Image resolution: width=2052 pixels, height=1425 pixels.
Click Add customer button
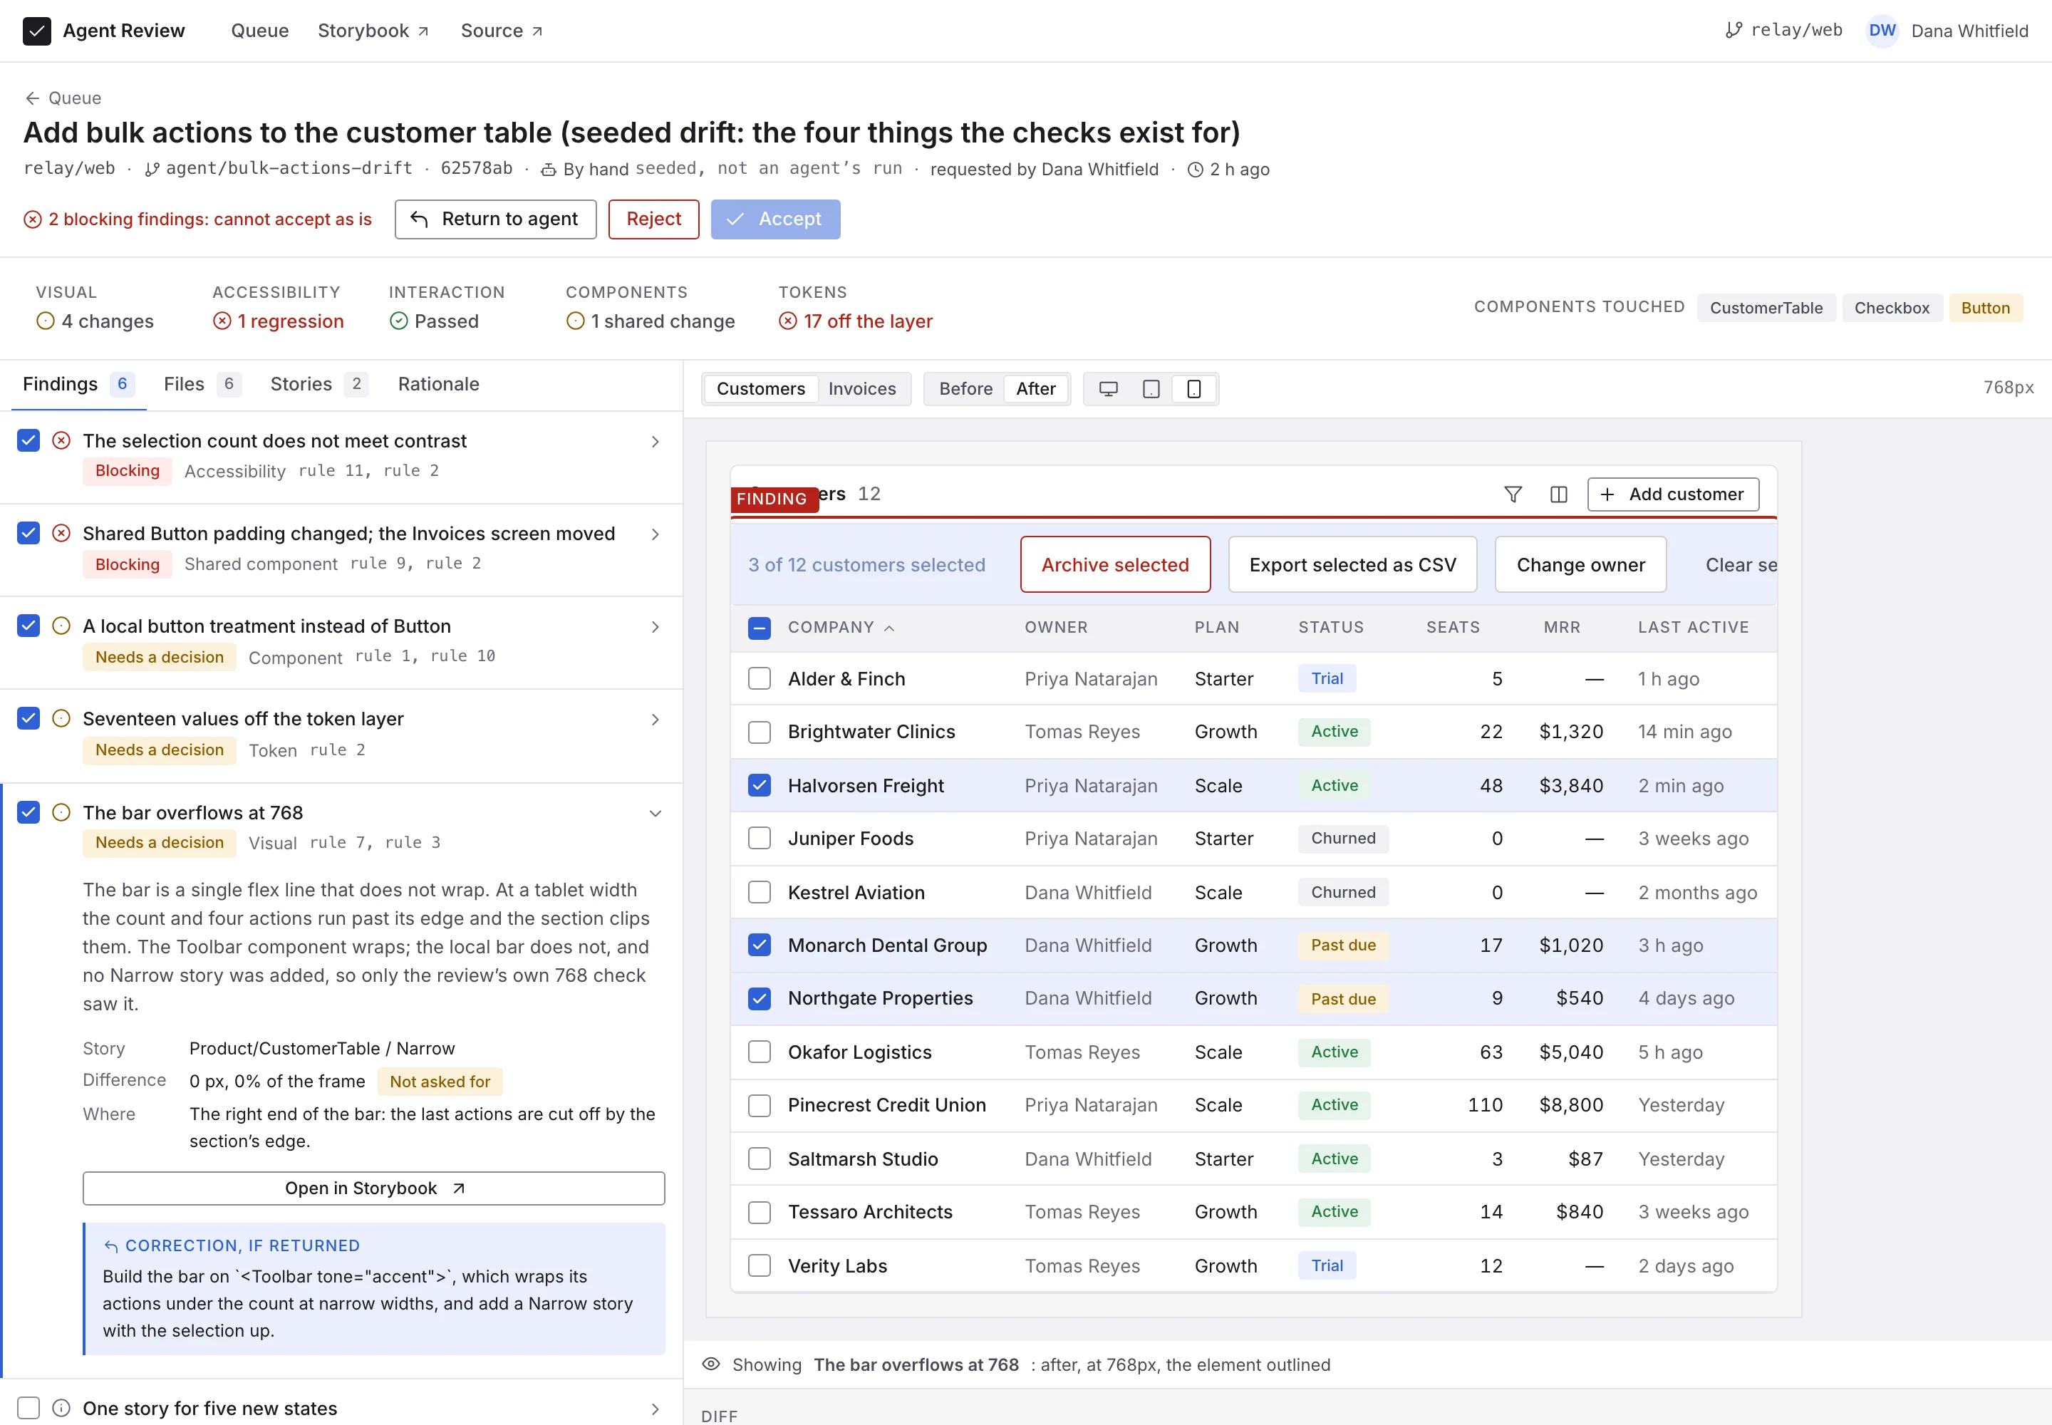(x=1672, y=494)
